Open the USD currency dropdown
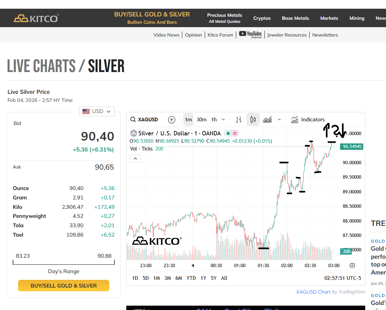The image size is (386, 310). coord(97,111)
